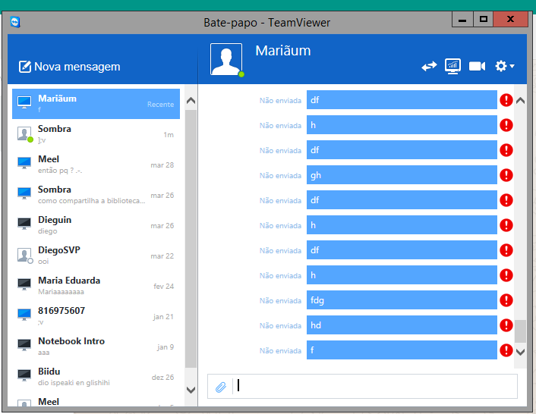Click the paperclip attach file icon
This screenshot has height=414, width=536.
(x=221, y=387)
